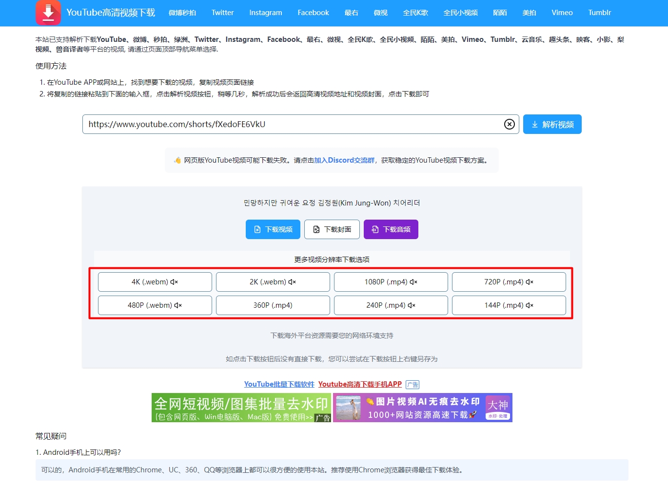Click the blue 下载视频 button
The width and height of the screenshot is (668, 486).
point(273,229)
